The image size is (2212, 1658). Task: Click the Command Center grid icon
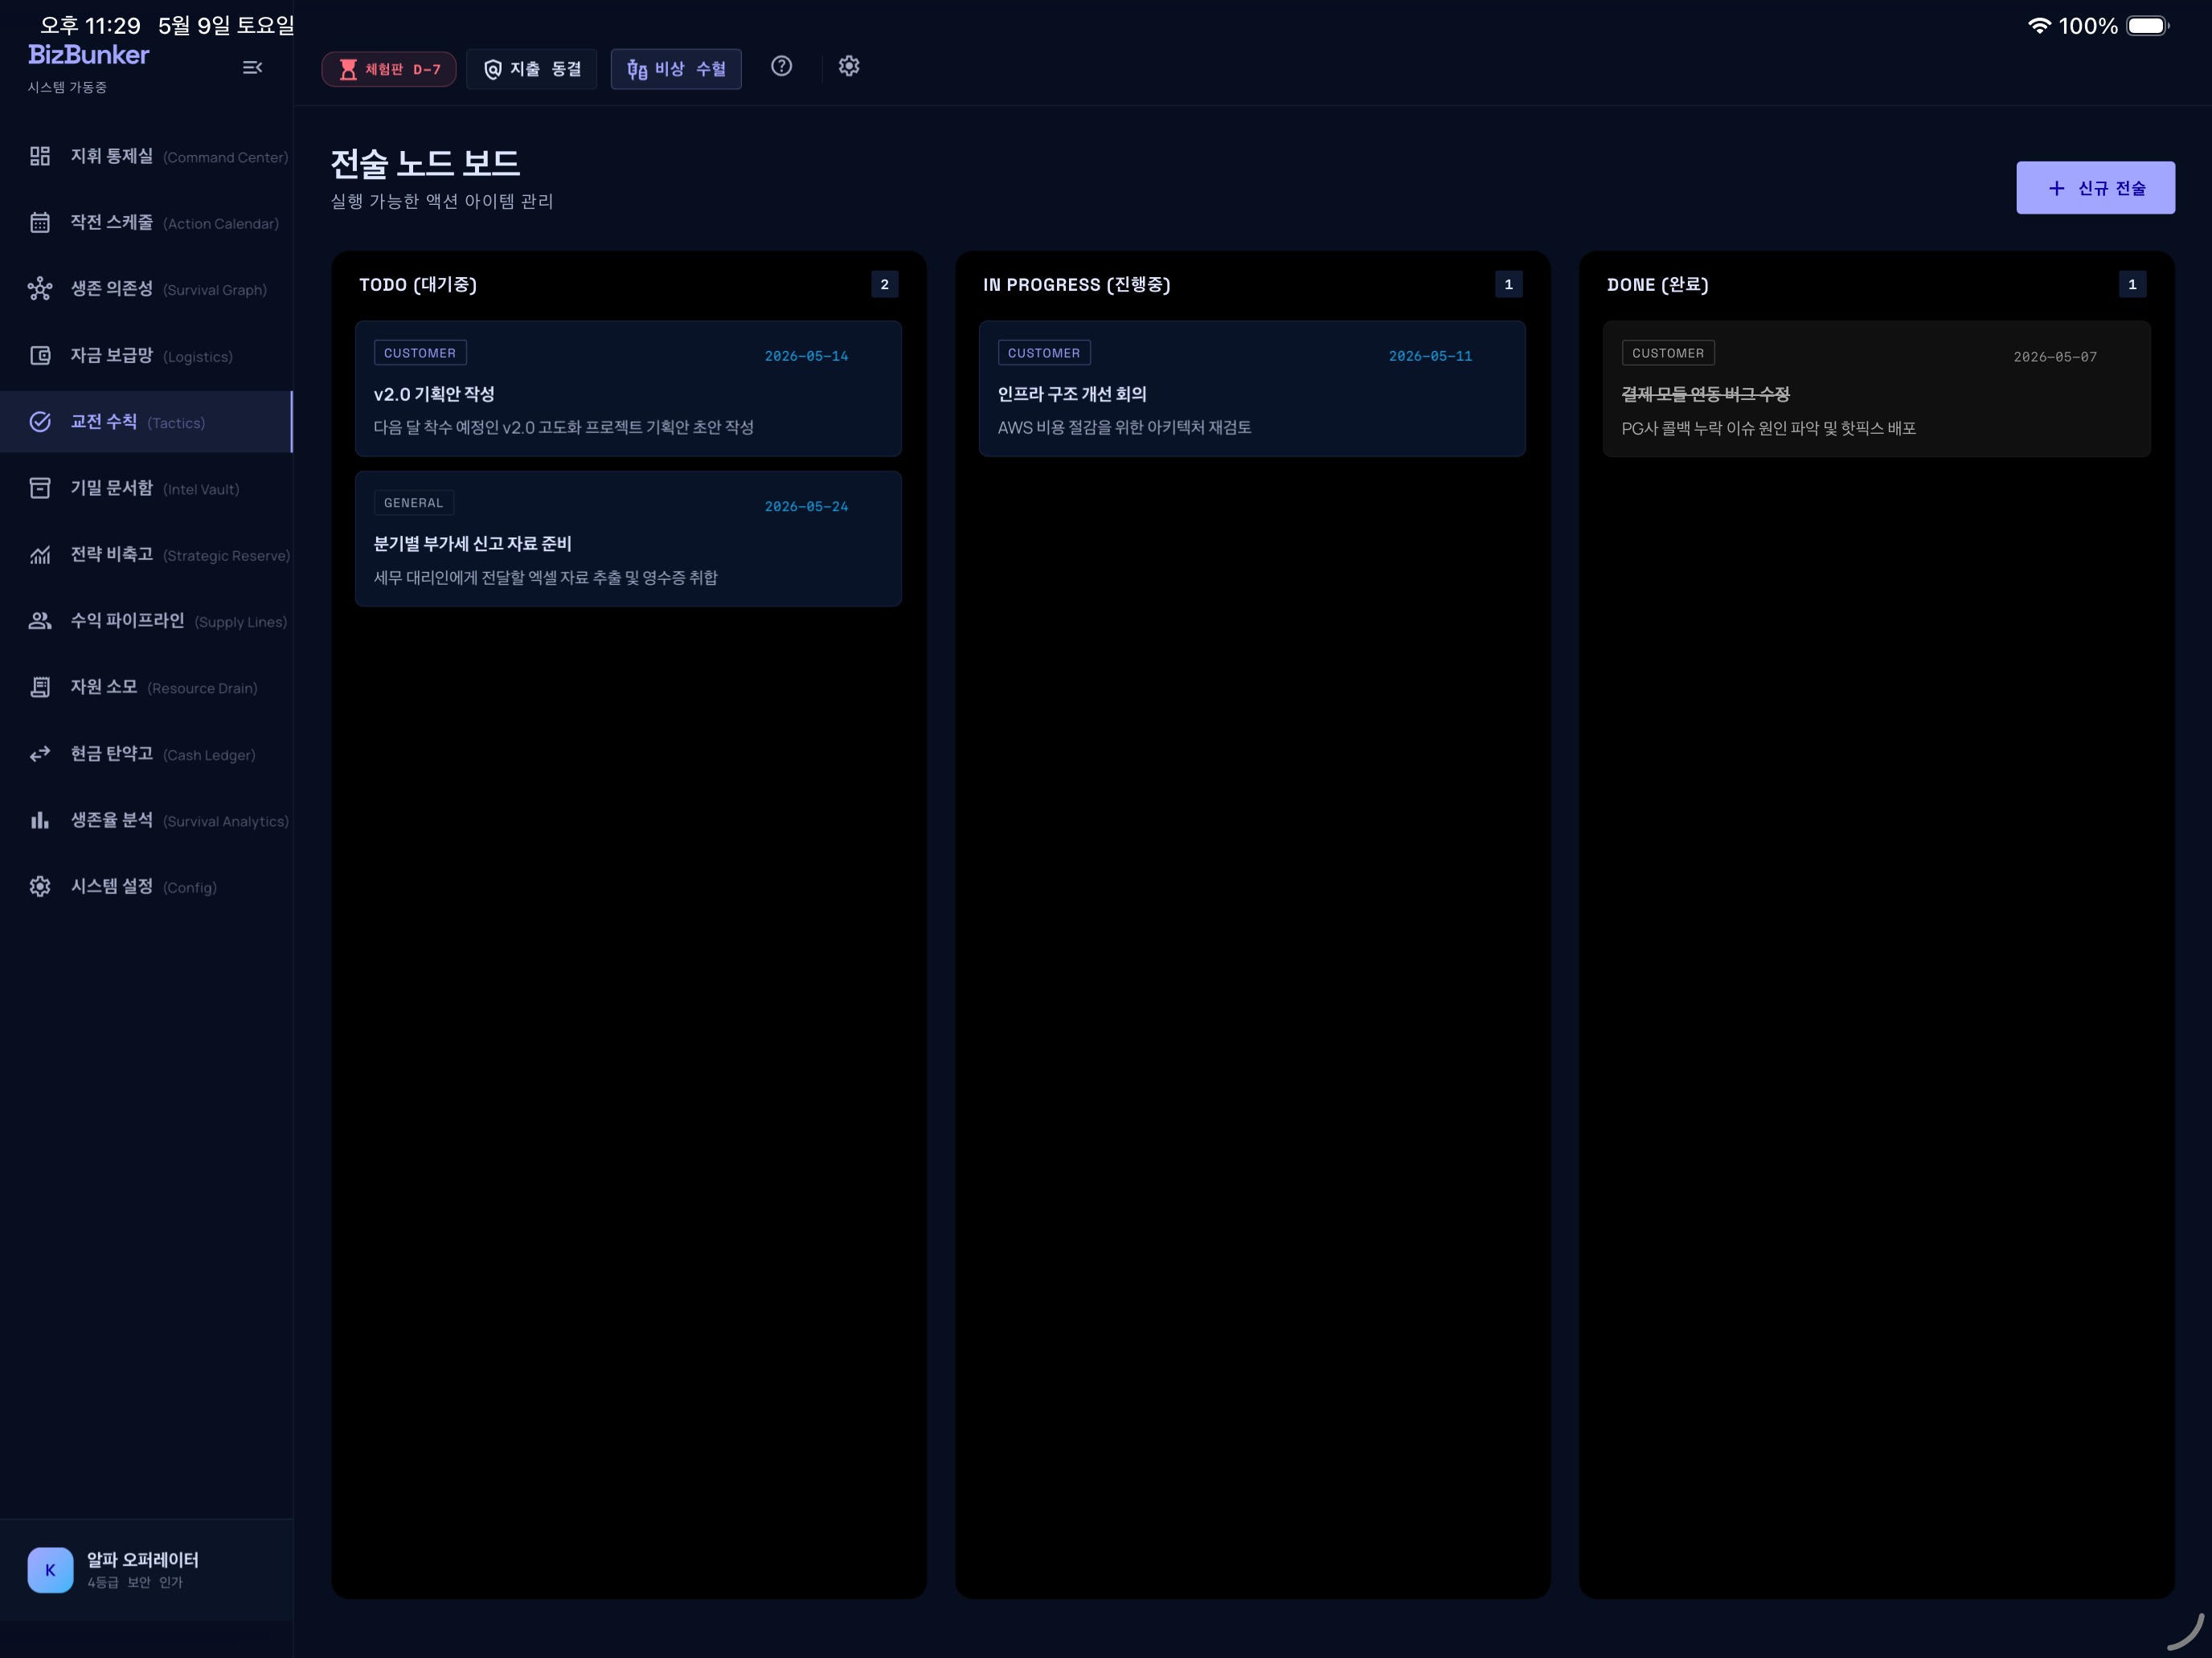(40, 156)
